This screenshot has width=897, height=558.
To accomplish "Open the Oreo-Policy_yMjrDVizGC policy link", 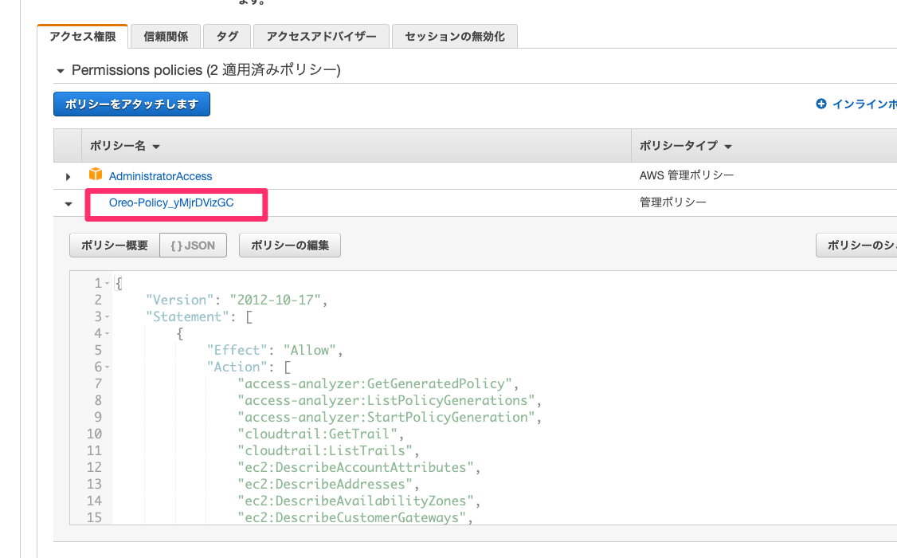I will (171, 202).
